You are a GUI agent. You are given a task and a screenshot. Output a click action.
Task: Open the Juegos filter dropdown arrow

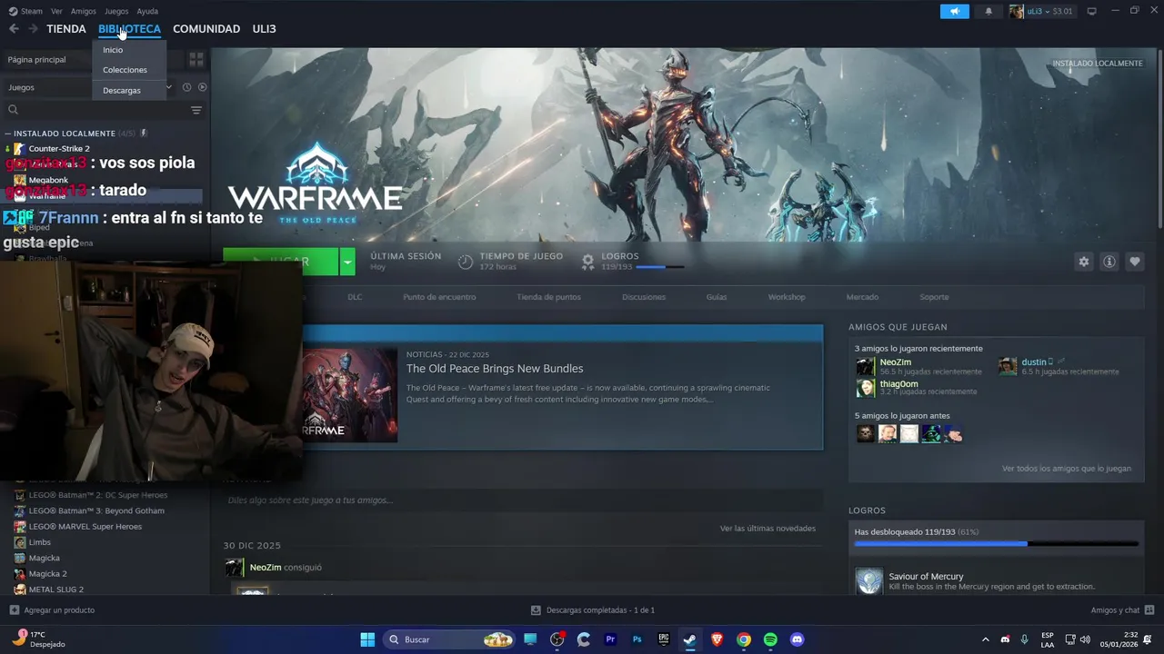point(168,87)
